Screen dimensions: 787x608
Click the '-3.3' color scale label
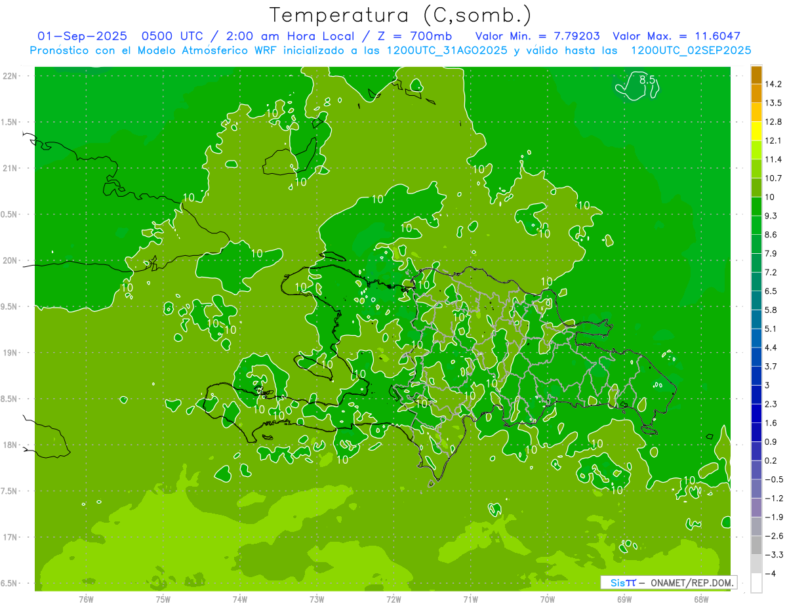click(774, 555)
